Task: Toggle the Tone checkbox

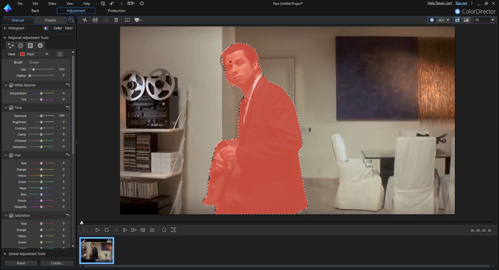Action: [x=11, y=108]
